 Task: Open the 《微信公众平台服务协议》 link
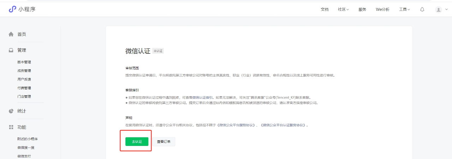[236, 125]
